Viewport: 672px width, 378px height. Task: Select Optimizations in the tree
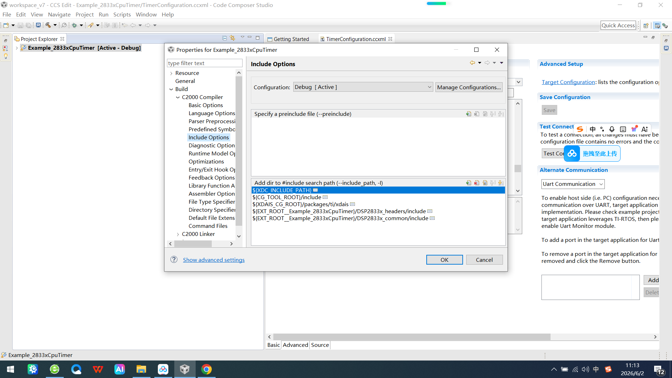coord(206,161)
